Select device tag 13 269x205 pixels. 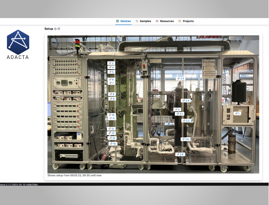pyautogui.click(x=111, y=133)
